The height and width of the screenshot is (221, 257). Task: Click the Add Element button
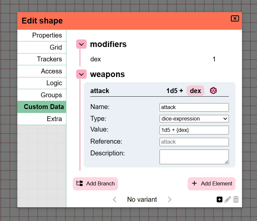pos(212,184)
